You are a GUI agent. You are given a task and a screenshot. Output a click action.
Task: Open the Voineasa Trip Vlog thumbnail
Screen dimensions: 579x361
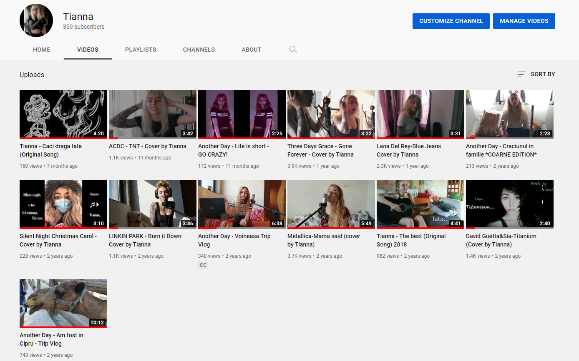(x=242, y=204)
